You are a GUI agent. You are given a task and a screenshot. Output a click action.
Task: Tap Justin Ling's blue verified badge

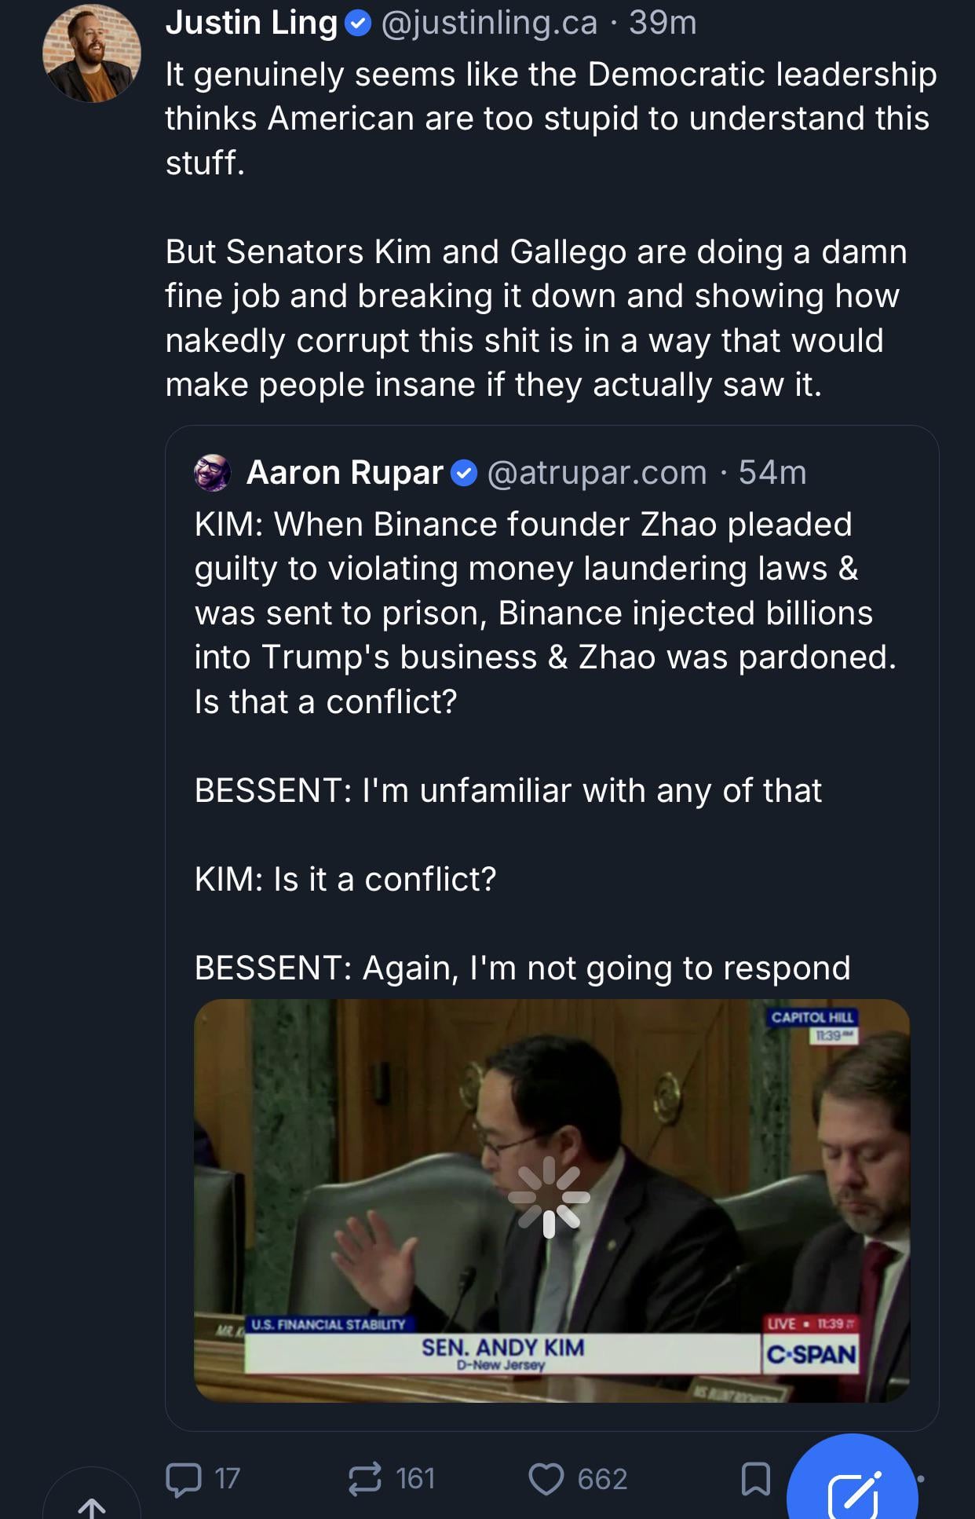(x=358, y=24)
